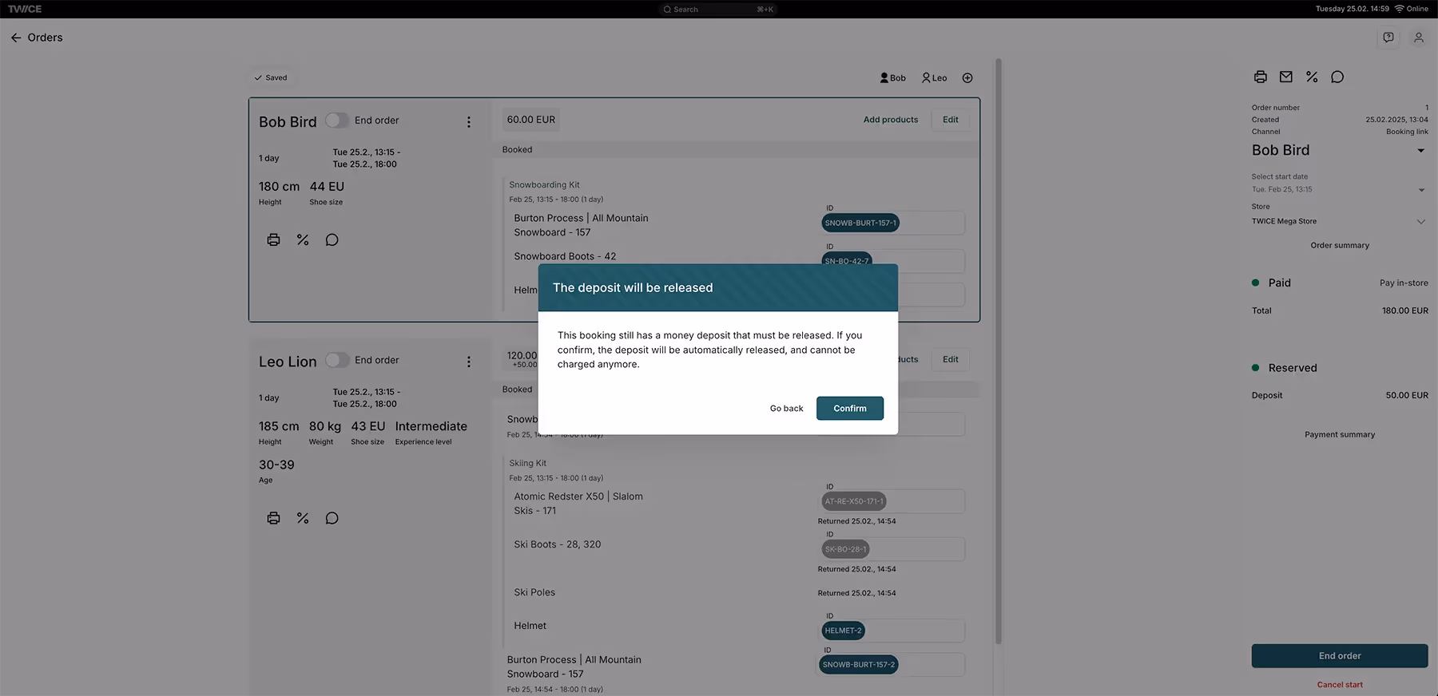This screenshot has width=1438, height=696.
Task: Open order comments from sidebar
Action: [1337, 77]
